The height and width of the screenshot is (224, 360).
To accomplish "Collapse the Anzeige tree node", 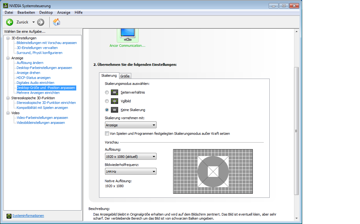I will 8,58.
